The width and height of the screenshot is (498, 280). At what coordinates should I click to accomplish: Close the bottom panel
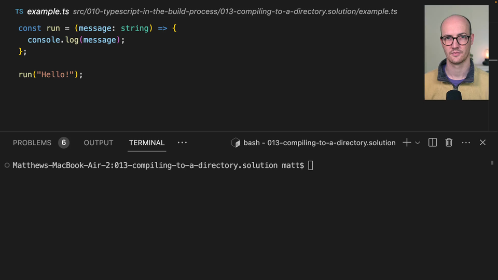482,143
